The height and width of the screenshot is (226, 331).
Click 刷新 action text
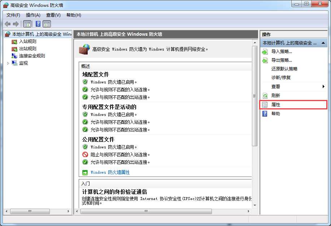point(275,96)
